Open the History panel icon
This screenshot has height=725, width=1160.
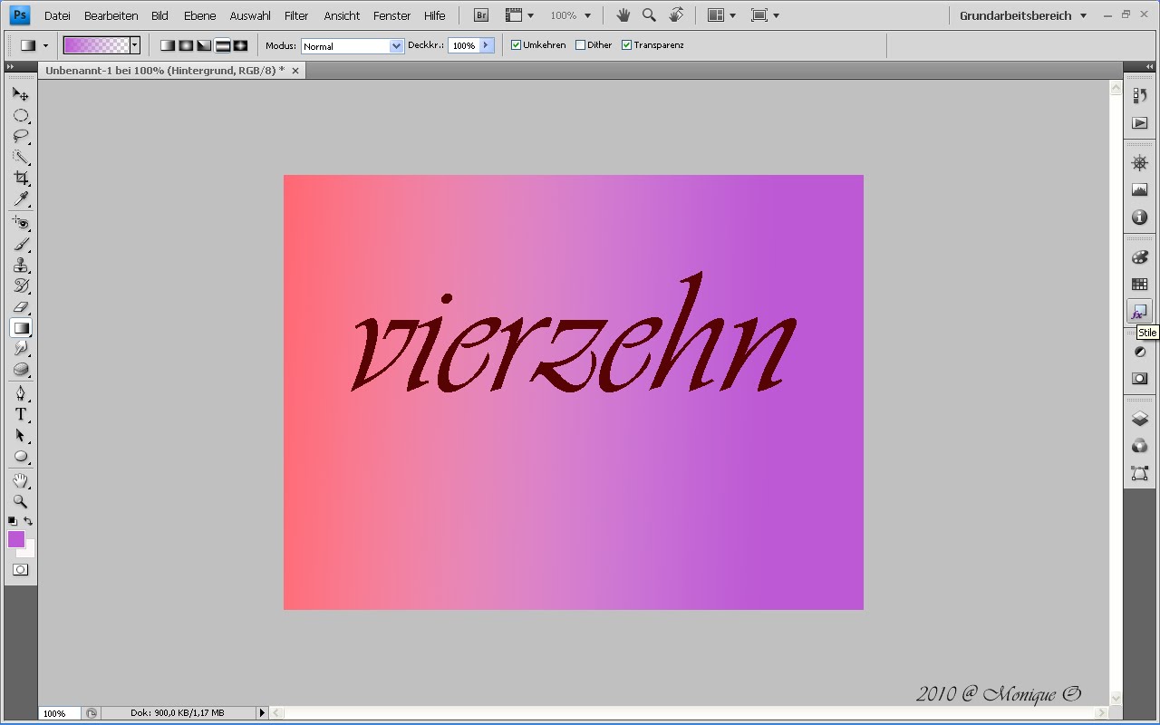pyautogui.click(x=1140, y=95)
